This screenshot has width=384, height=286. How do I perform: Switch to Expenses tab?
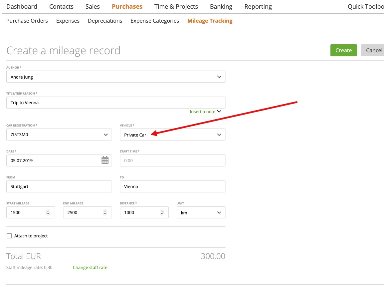click(68, 21)
